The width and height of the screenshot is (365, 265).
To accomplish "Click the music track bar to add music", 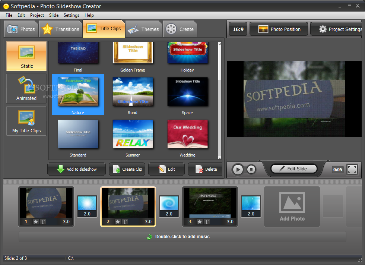I will 182,237.
